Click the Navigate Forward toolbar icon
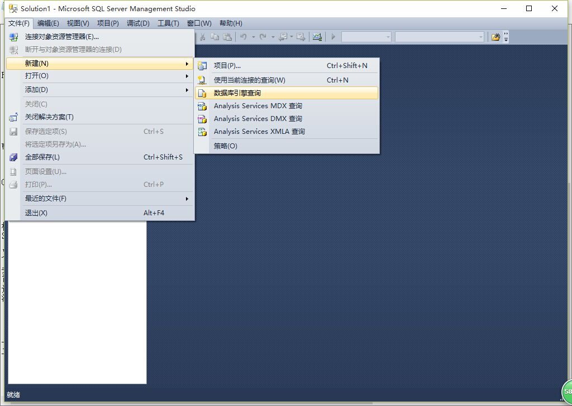This screenshot has width=572, height=406. pos(301,37)
